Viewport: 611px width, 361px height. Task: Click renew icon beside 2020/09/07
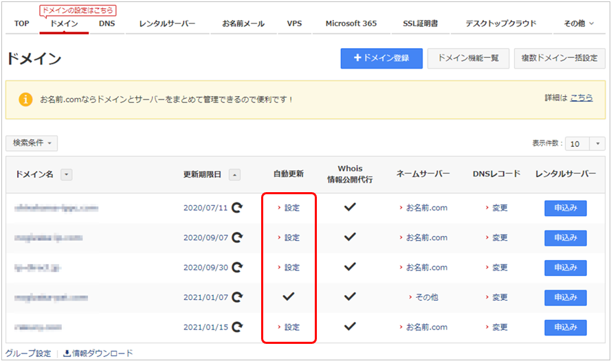coord(237,237)
